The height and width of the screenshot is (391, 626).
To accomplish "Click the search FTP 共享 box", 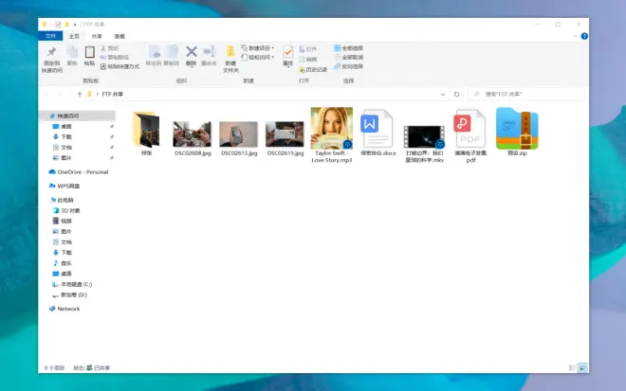I will tap(526, 95).
